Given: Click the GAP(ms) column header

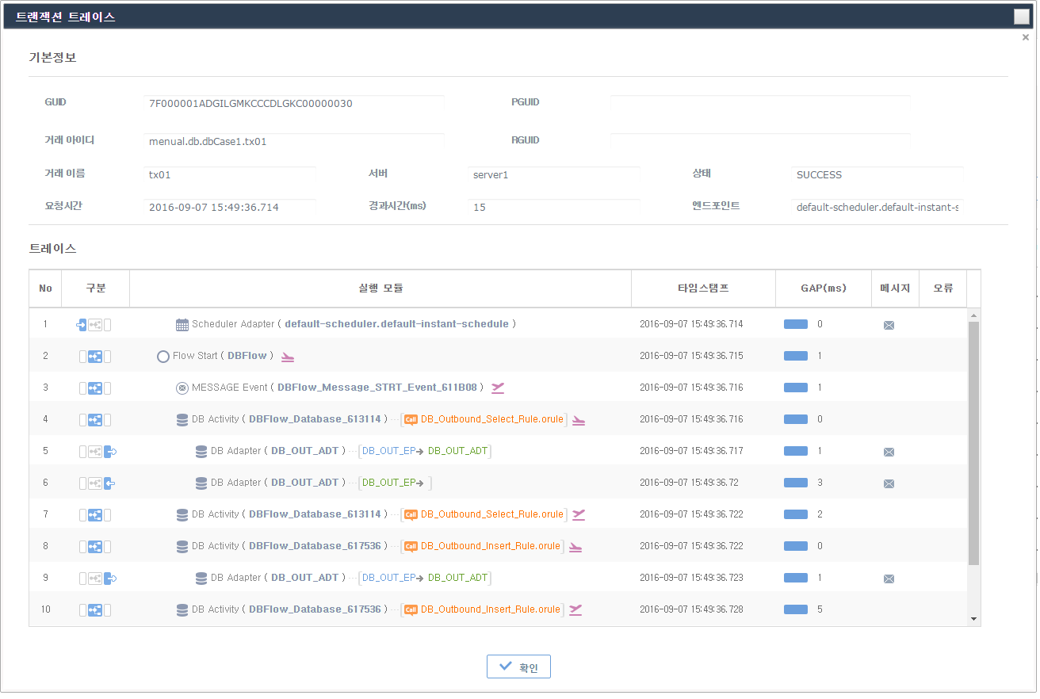Looking at the screenshot, I should click(x=823, y=288).
